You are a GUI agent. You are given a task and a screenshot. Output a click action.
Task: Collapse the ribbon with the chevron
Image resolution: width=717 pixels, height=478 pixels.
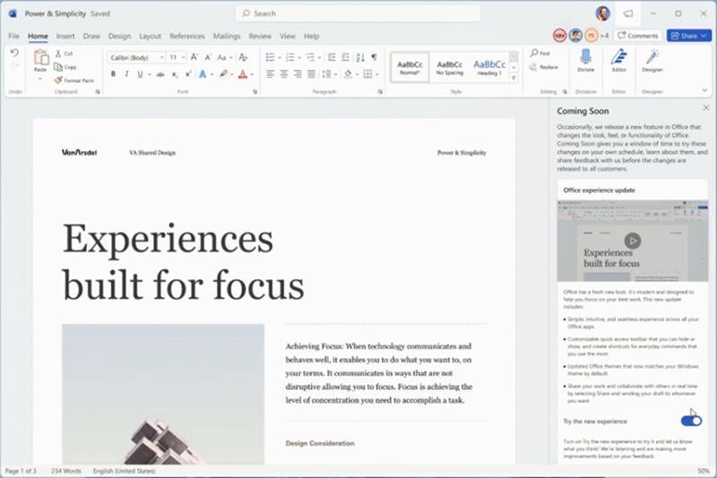pyautogui.click(x=704, y=90)
